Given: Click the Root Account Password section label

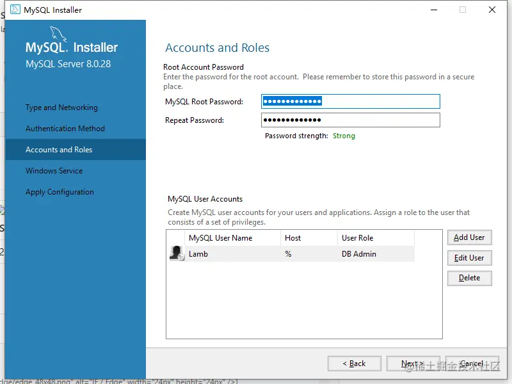Looking at the screenshot, I should (x=204, y=67).
